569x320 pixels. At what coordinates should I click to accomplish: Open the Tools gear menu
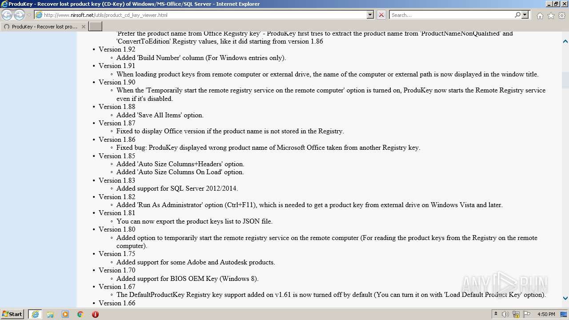tap(562, 16)
